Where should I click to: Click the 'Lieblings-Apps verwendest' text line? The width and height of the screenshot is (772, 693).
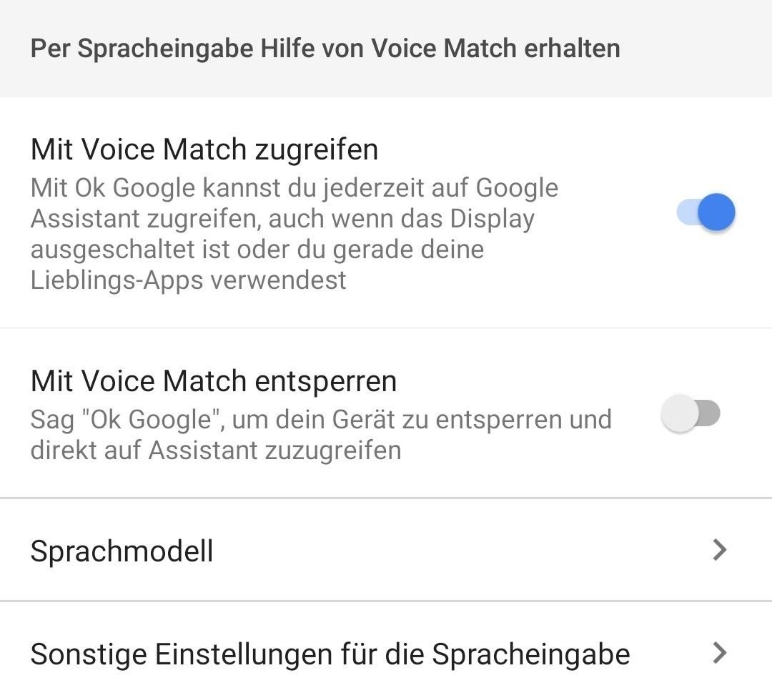coord(189,280)
